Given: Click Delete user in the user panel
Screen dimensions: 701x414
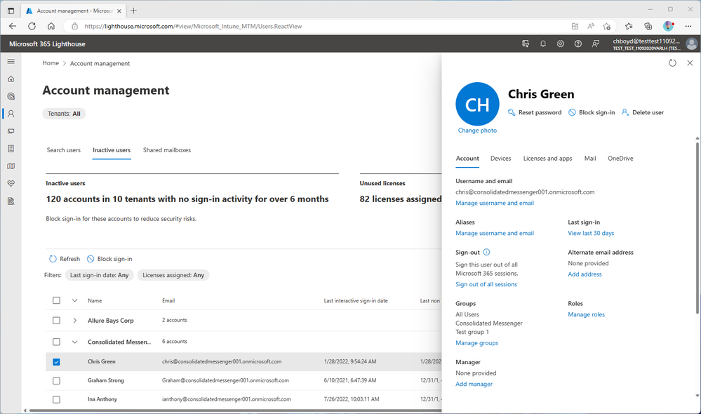Looking at the screenshot, I should [643, 112].
